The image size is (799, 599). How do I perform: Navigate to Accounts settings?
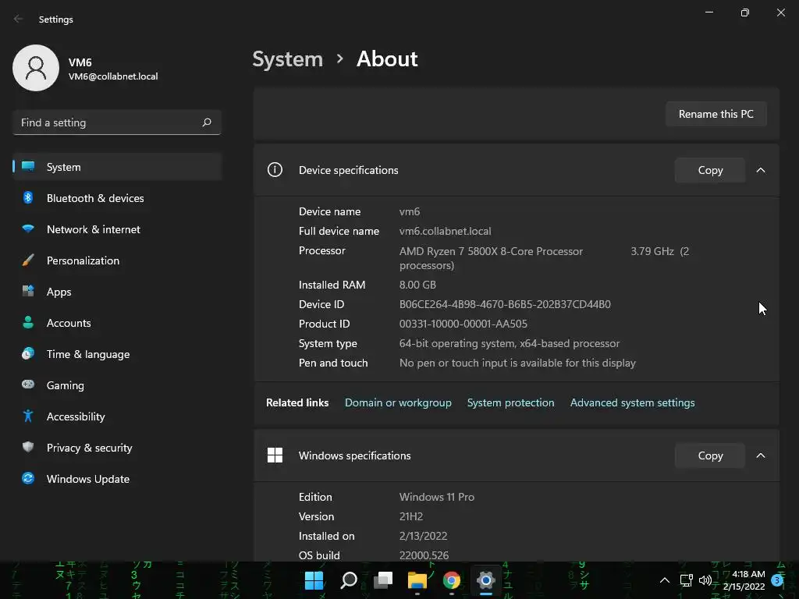(117, 322)
